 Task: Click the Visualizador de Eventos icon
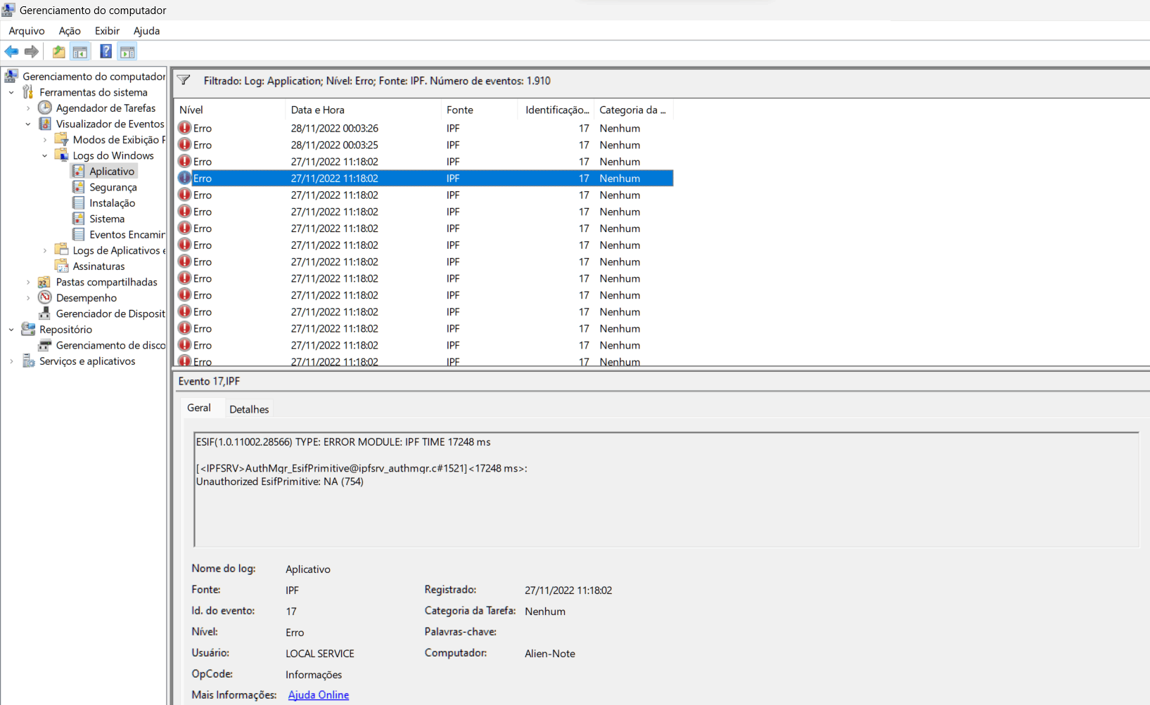click(45, 124)
